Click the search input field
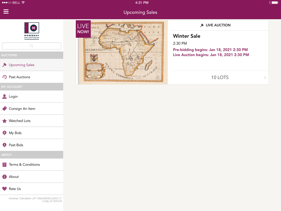The image size is (281, 211). (31, 46)
